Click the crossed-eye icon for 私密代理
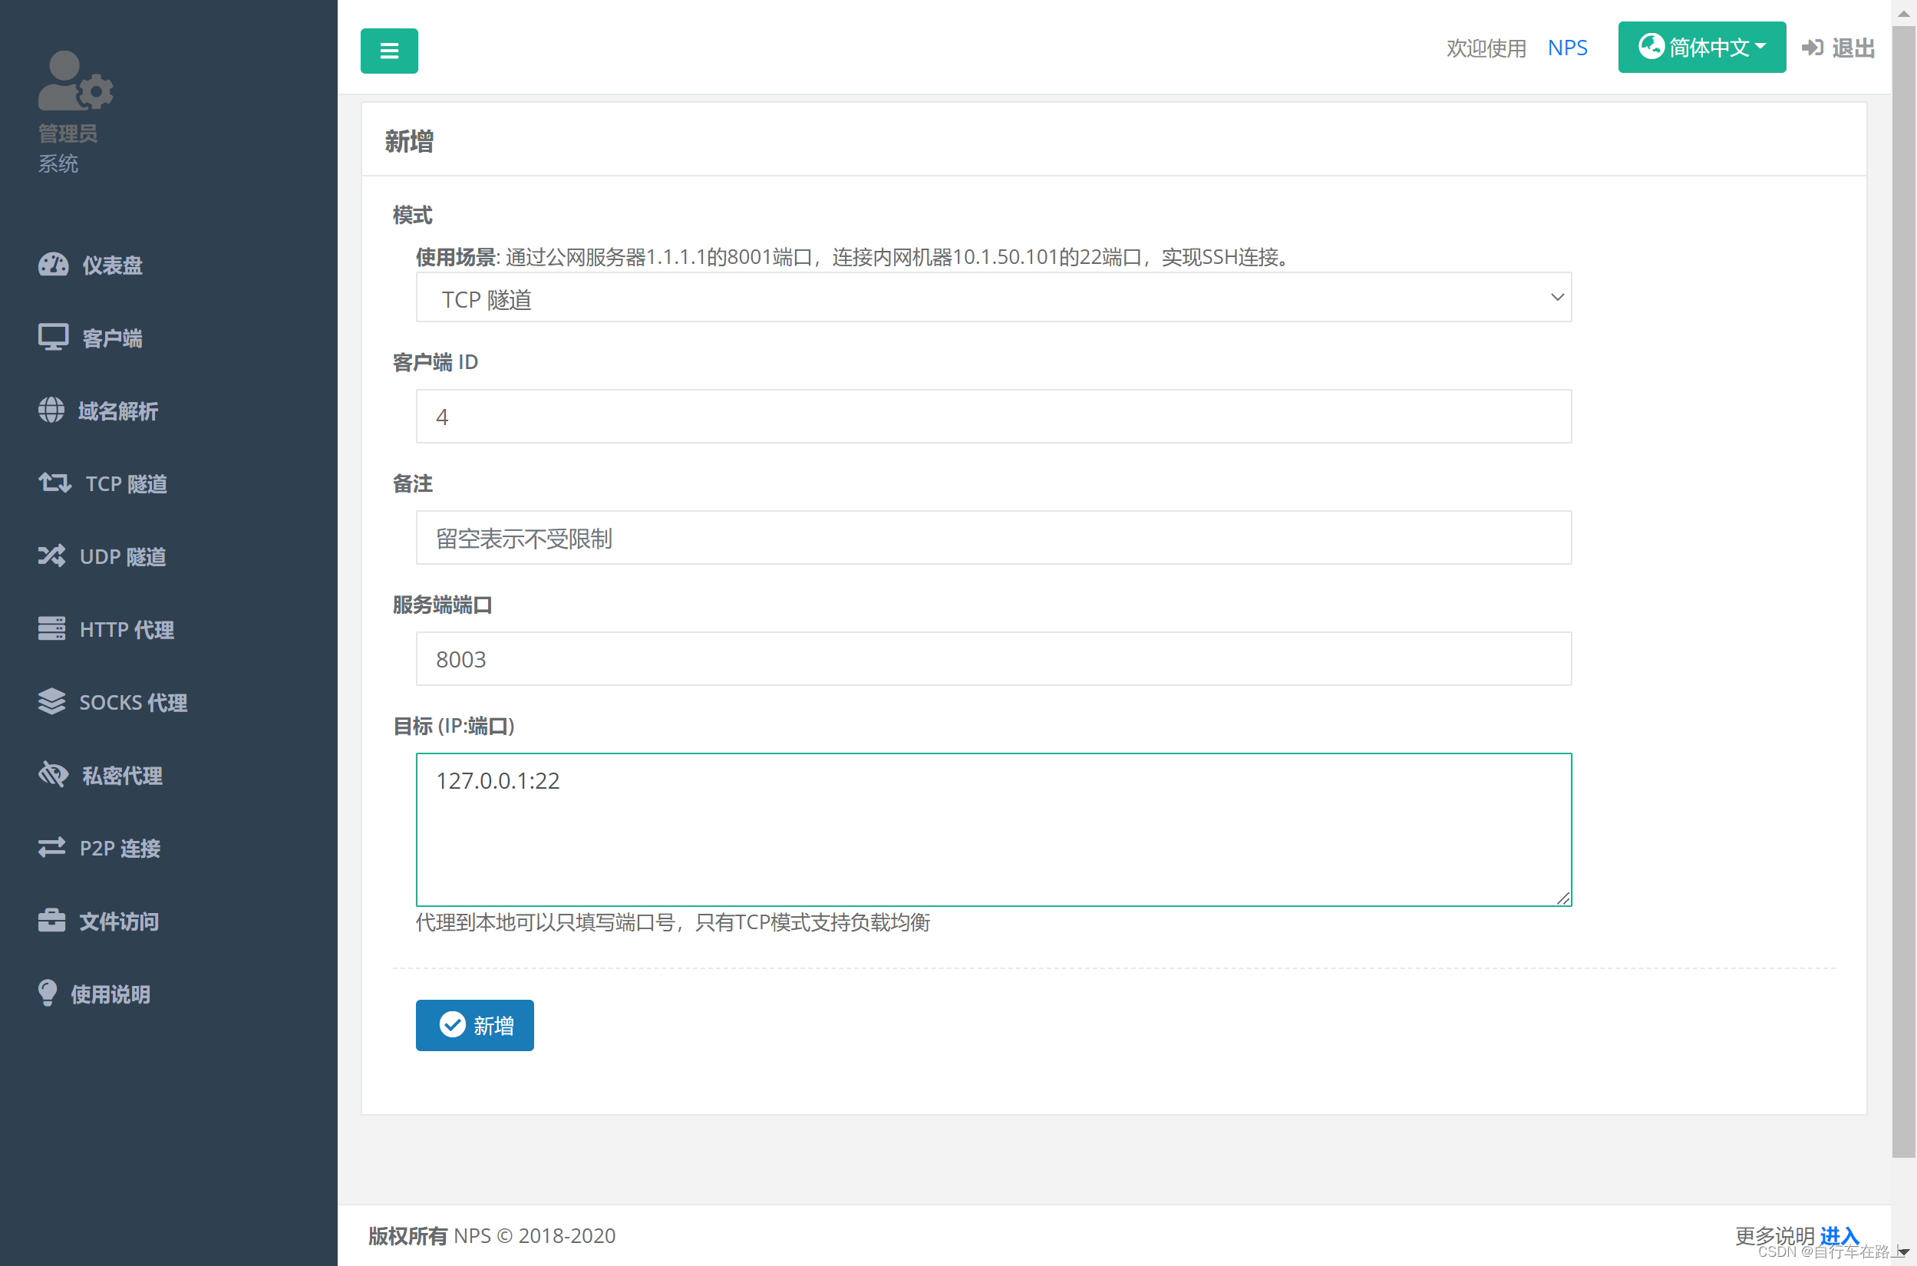 [x=53, y=774]
